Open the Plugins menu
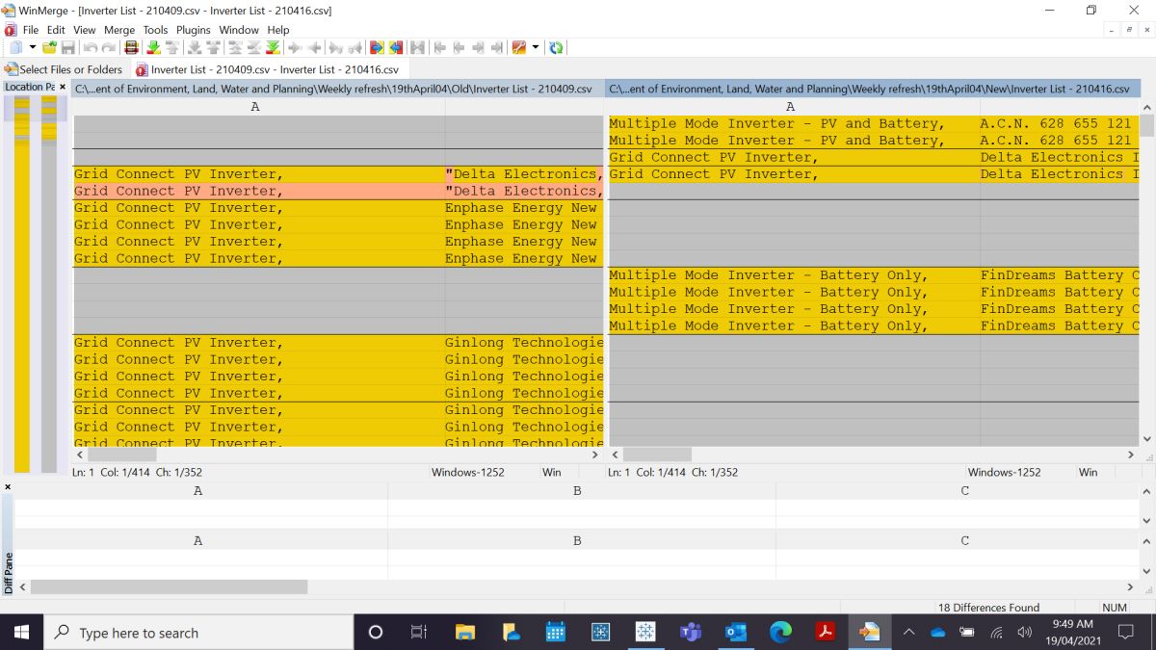The height and width of the screenshot is (650, 1156). pos(194,30)
